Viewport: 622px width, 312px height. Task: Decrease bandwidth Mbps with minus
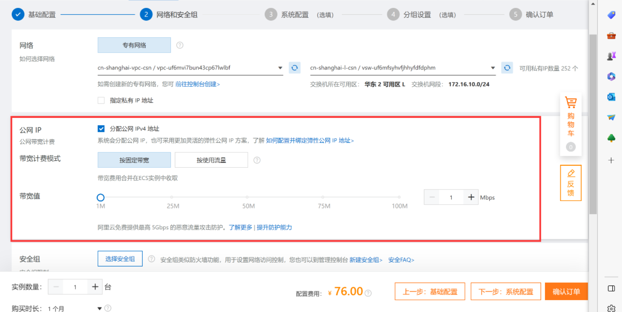(432, 197)
